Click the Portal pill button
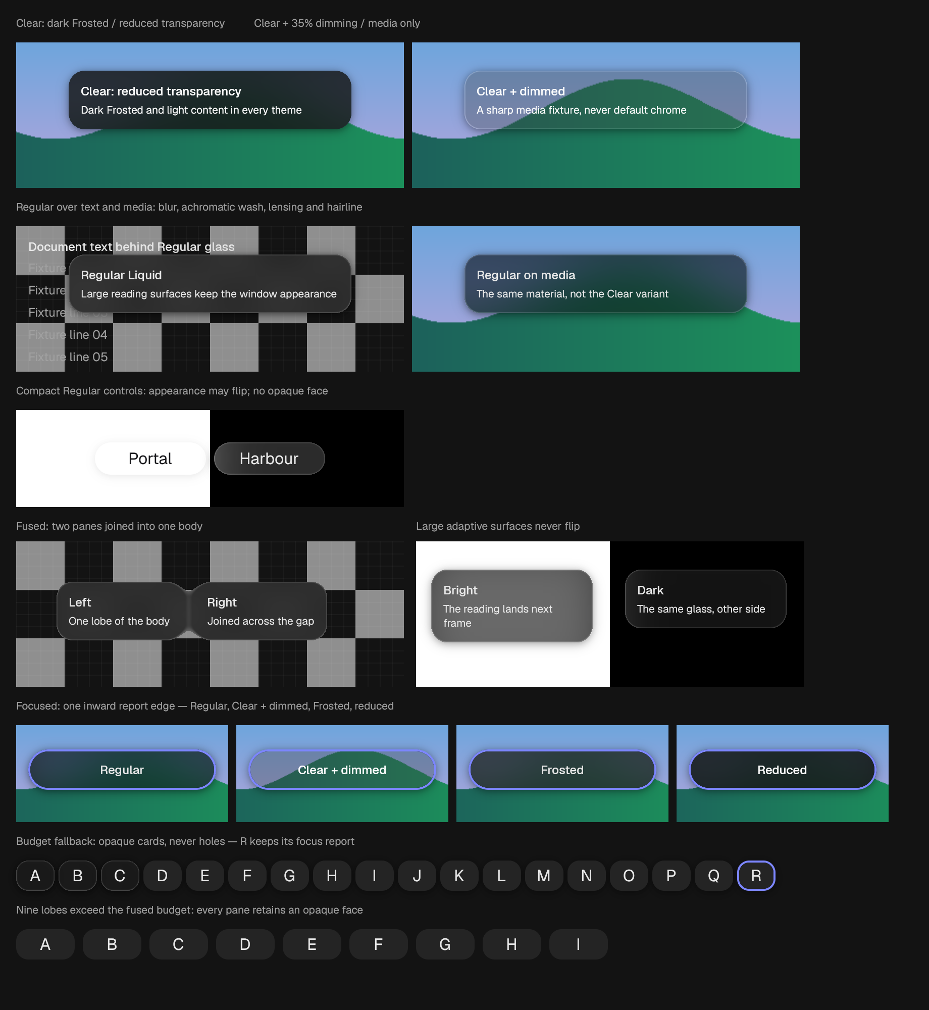 [150, 459]
